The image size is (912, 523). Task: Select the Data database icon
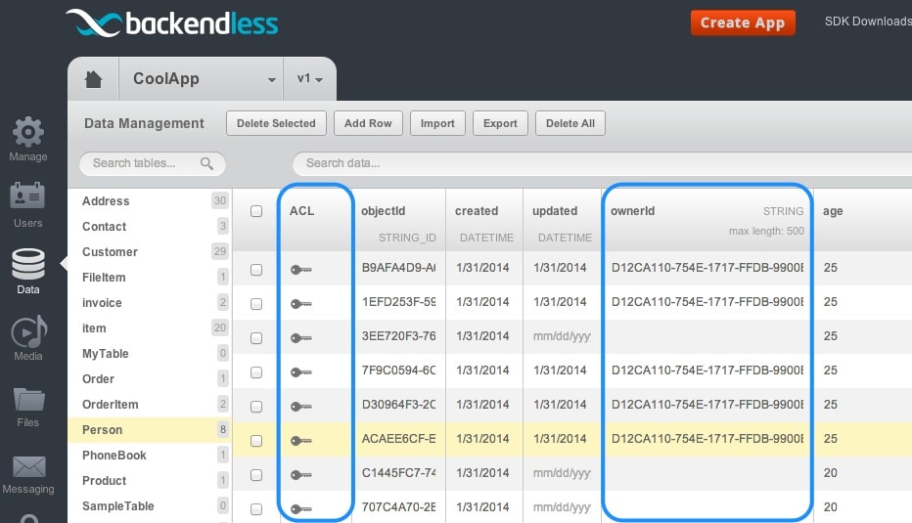(28, 264)
